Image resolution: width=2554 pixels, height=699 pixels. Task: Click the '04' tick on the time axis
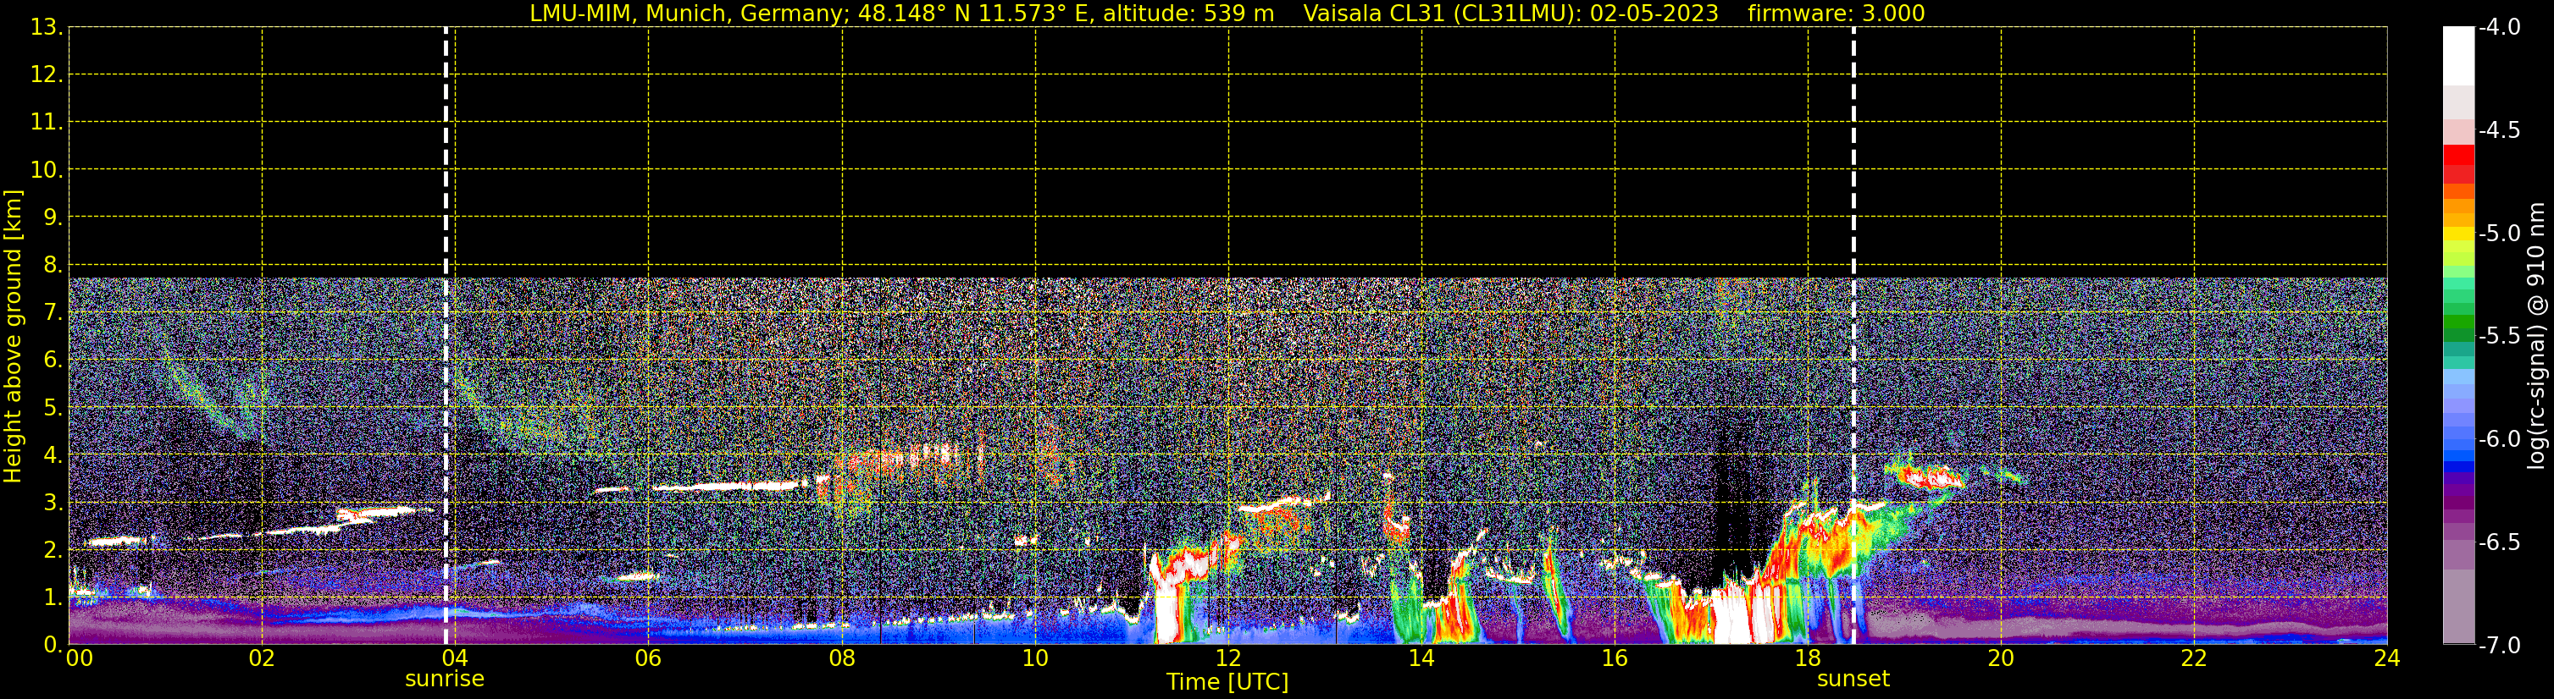tap(454, 658)
